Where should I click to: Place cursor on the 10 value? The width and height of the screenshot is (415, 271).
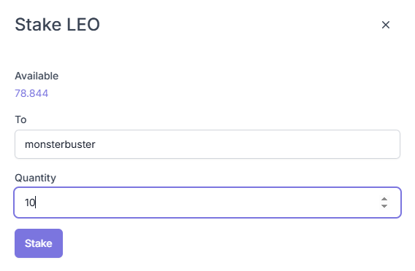(30, 203)
